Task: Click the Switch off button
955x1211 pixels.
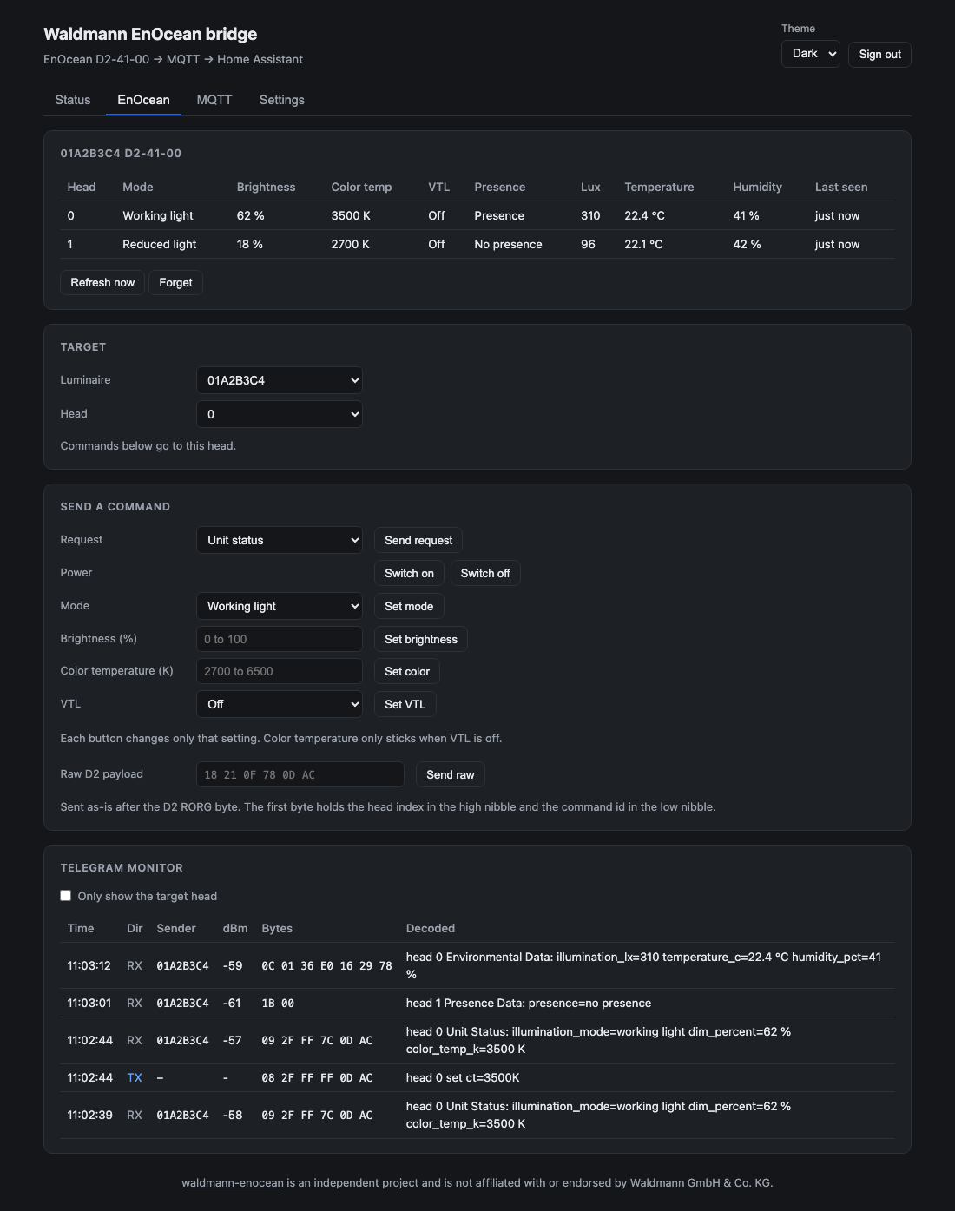Action: click(x=485, y=573)
